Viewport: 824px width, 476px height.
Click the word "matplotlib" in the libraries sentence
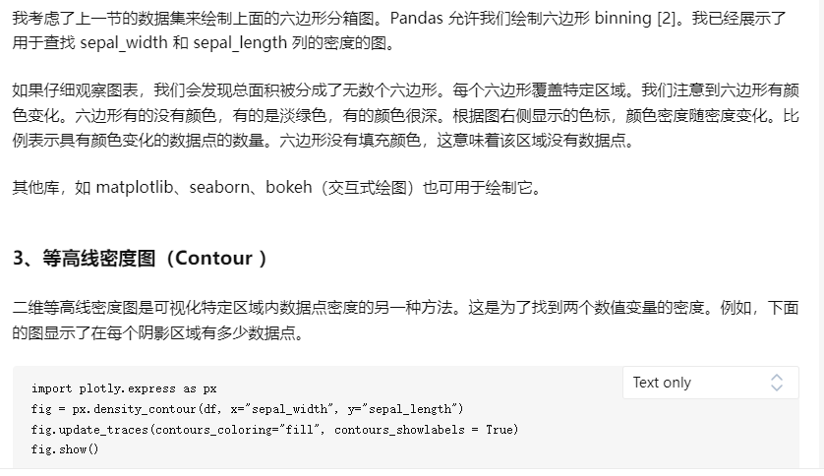click(135, 187)
